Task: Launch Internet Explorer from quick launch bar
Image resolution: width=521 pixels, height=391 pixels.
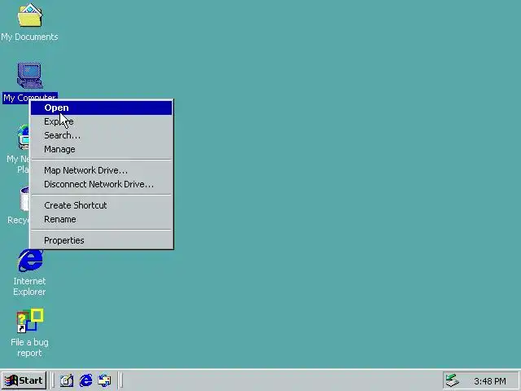Action: [x=85, y=380]
